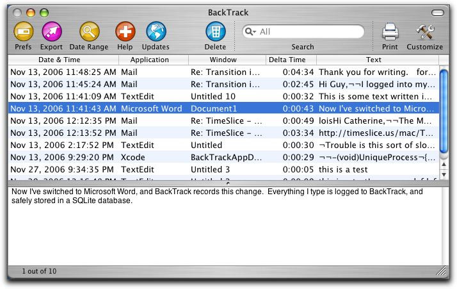
Task: Select the Nov 13 2:17:52 PM TextEdit row
Action: point(223,145)
